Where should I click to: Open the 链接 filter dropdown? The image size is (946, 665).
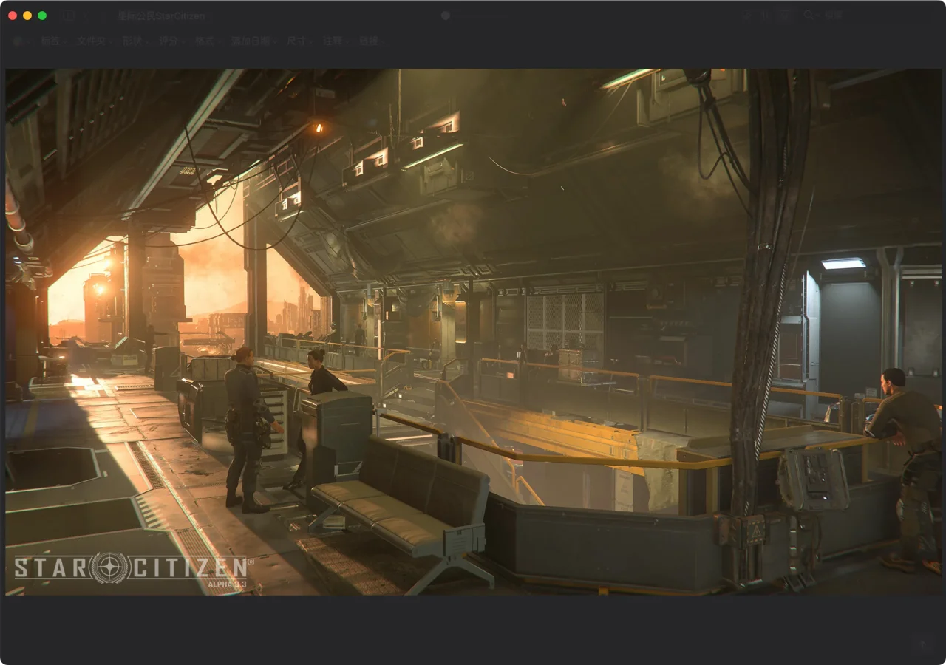pyautogui.click(x=372, y=41)
